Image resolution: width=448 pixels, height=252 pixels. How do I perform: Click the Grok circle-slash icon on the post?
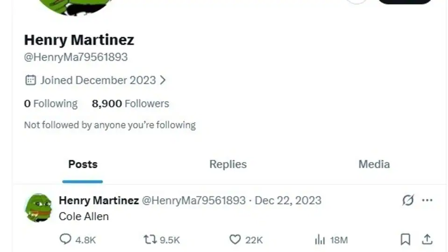point(408,200)
